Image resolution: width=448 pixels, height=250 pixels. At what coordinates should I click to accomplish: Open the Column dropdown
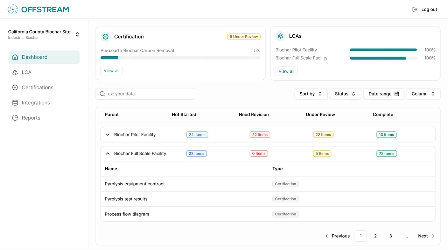click(x=423, y=94)
